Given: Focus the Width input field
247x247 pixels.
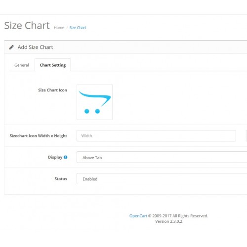Looking at the screenshot, I should point(156,136).
